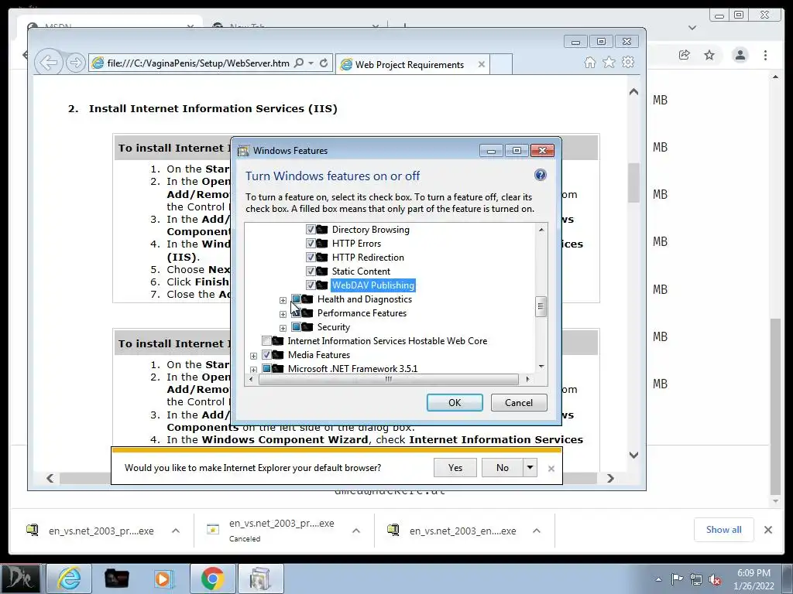The width and height of the screenshot is (793, 594).
Task: Expand Security node
Action: tap(283, 328)
